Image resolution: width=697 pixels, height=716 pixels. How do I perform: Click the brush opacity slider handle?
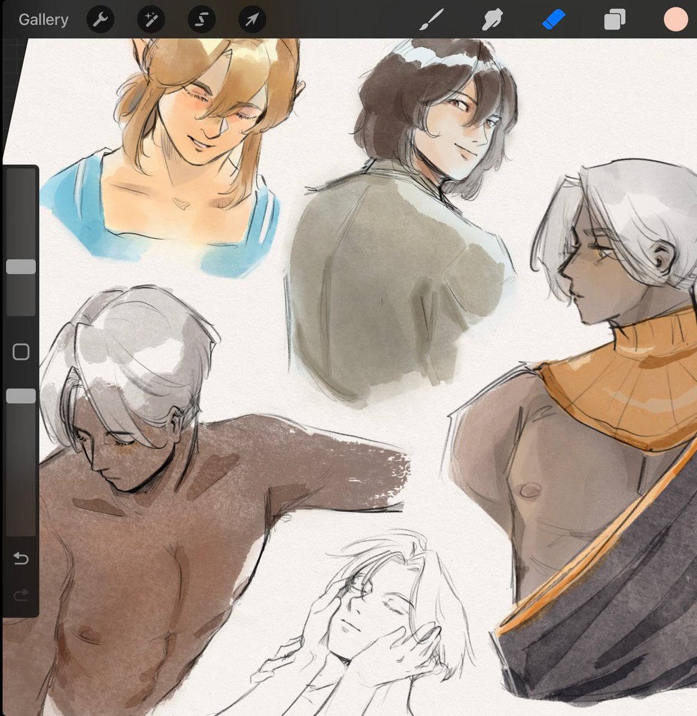(21, 396)
